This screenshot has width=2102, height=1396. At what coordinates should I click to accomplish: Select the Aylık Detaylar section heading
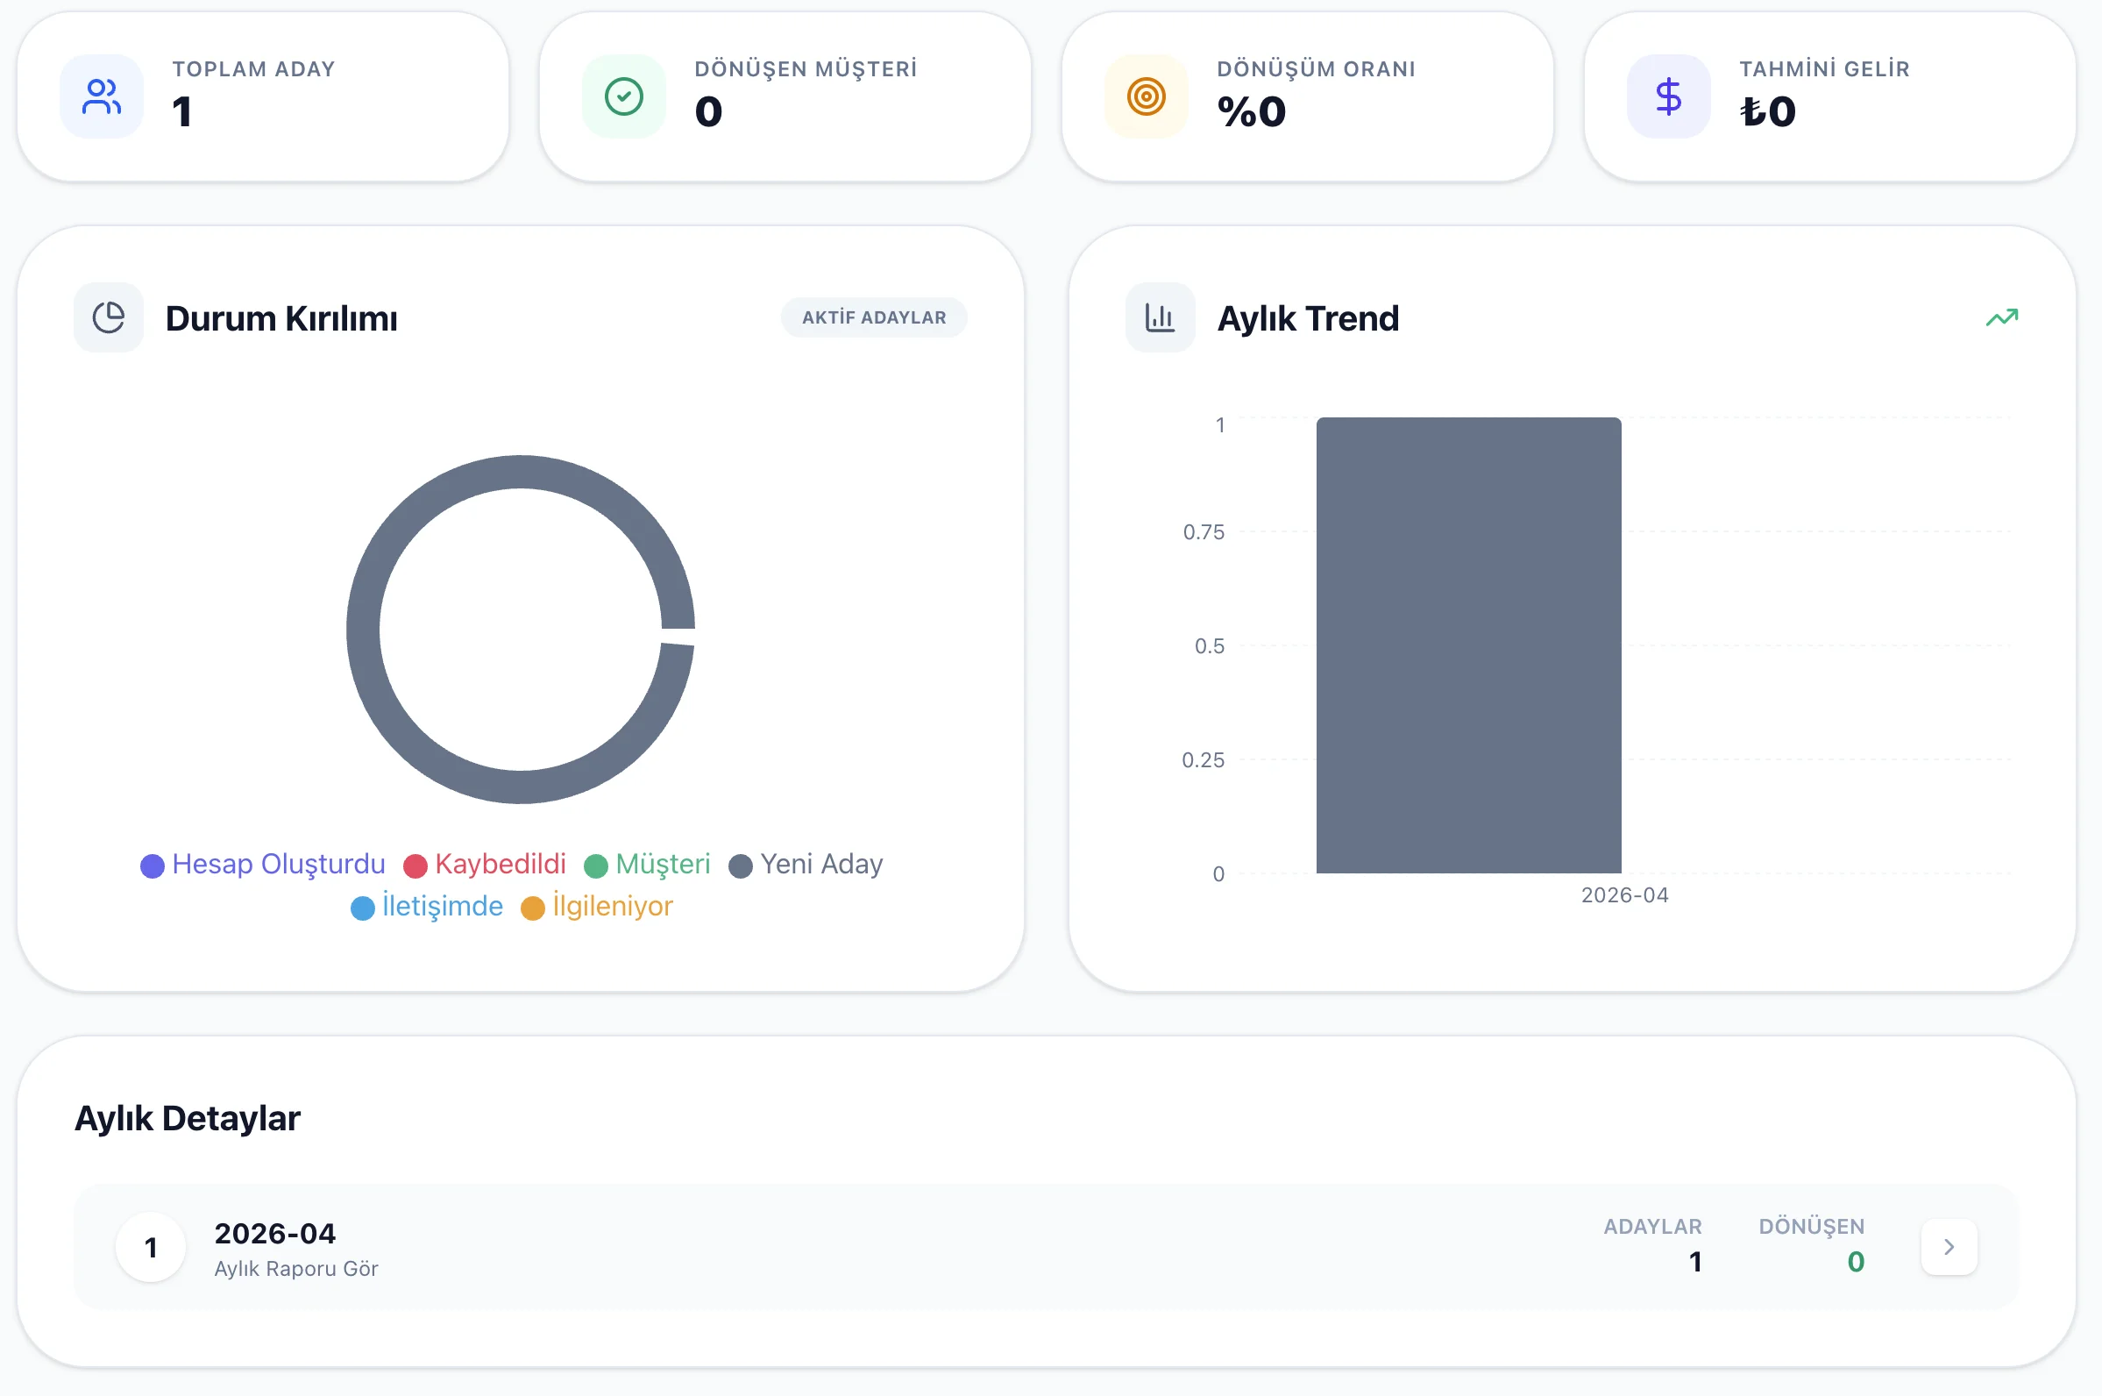point(188,1118)
